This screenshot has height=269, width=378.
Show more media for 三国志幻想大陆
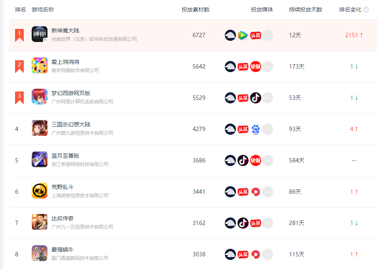268,129
